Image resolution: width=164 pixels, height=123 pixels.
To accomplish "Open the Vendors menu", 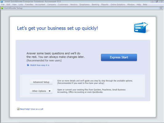I will pyautogui.click(x=74, y=5).
